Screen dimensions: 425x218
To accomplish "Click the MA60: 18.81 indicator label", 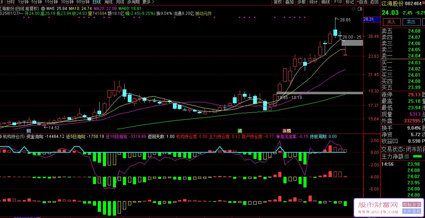I will pos(130,8).
